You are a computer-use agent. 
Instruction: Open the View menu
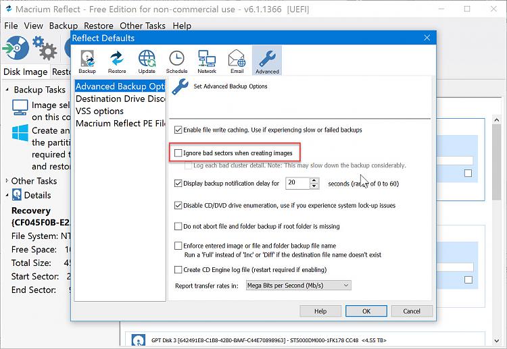coord(33,26)
